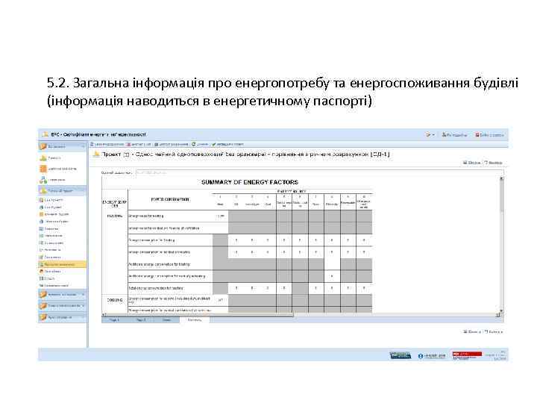The height and width of the screenshot is (403, 537).
Task: Expand the second sidebar accordion panel
Action: [x=62, y=294]
